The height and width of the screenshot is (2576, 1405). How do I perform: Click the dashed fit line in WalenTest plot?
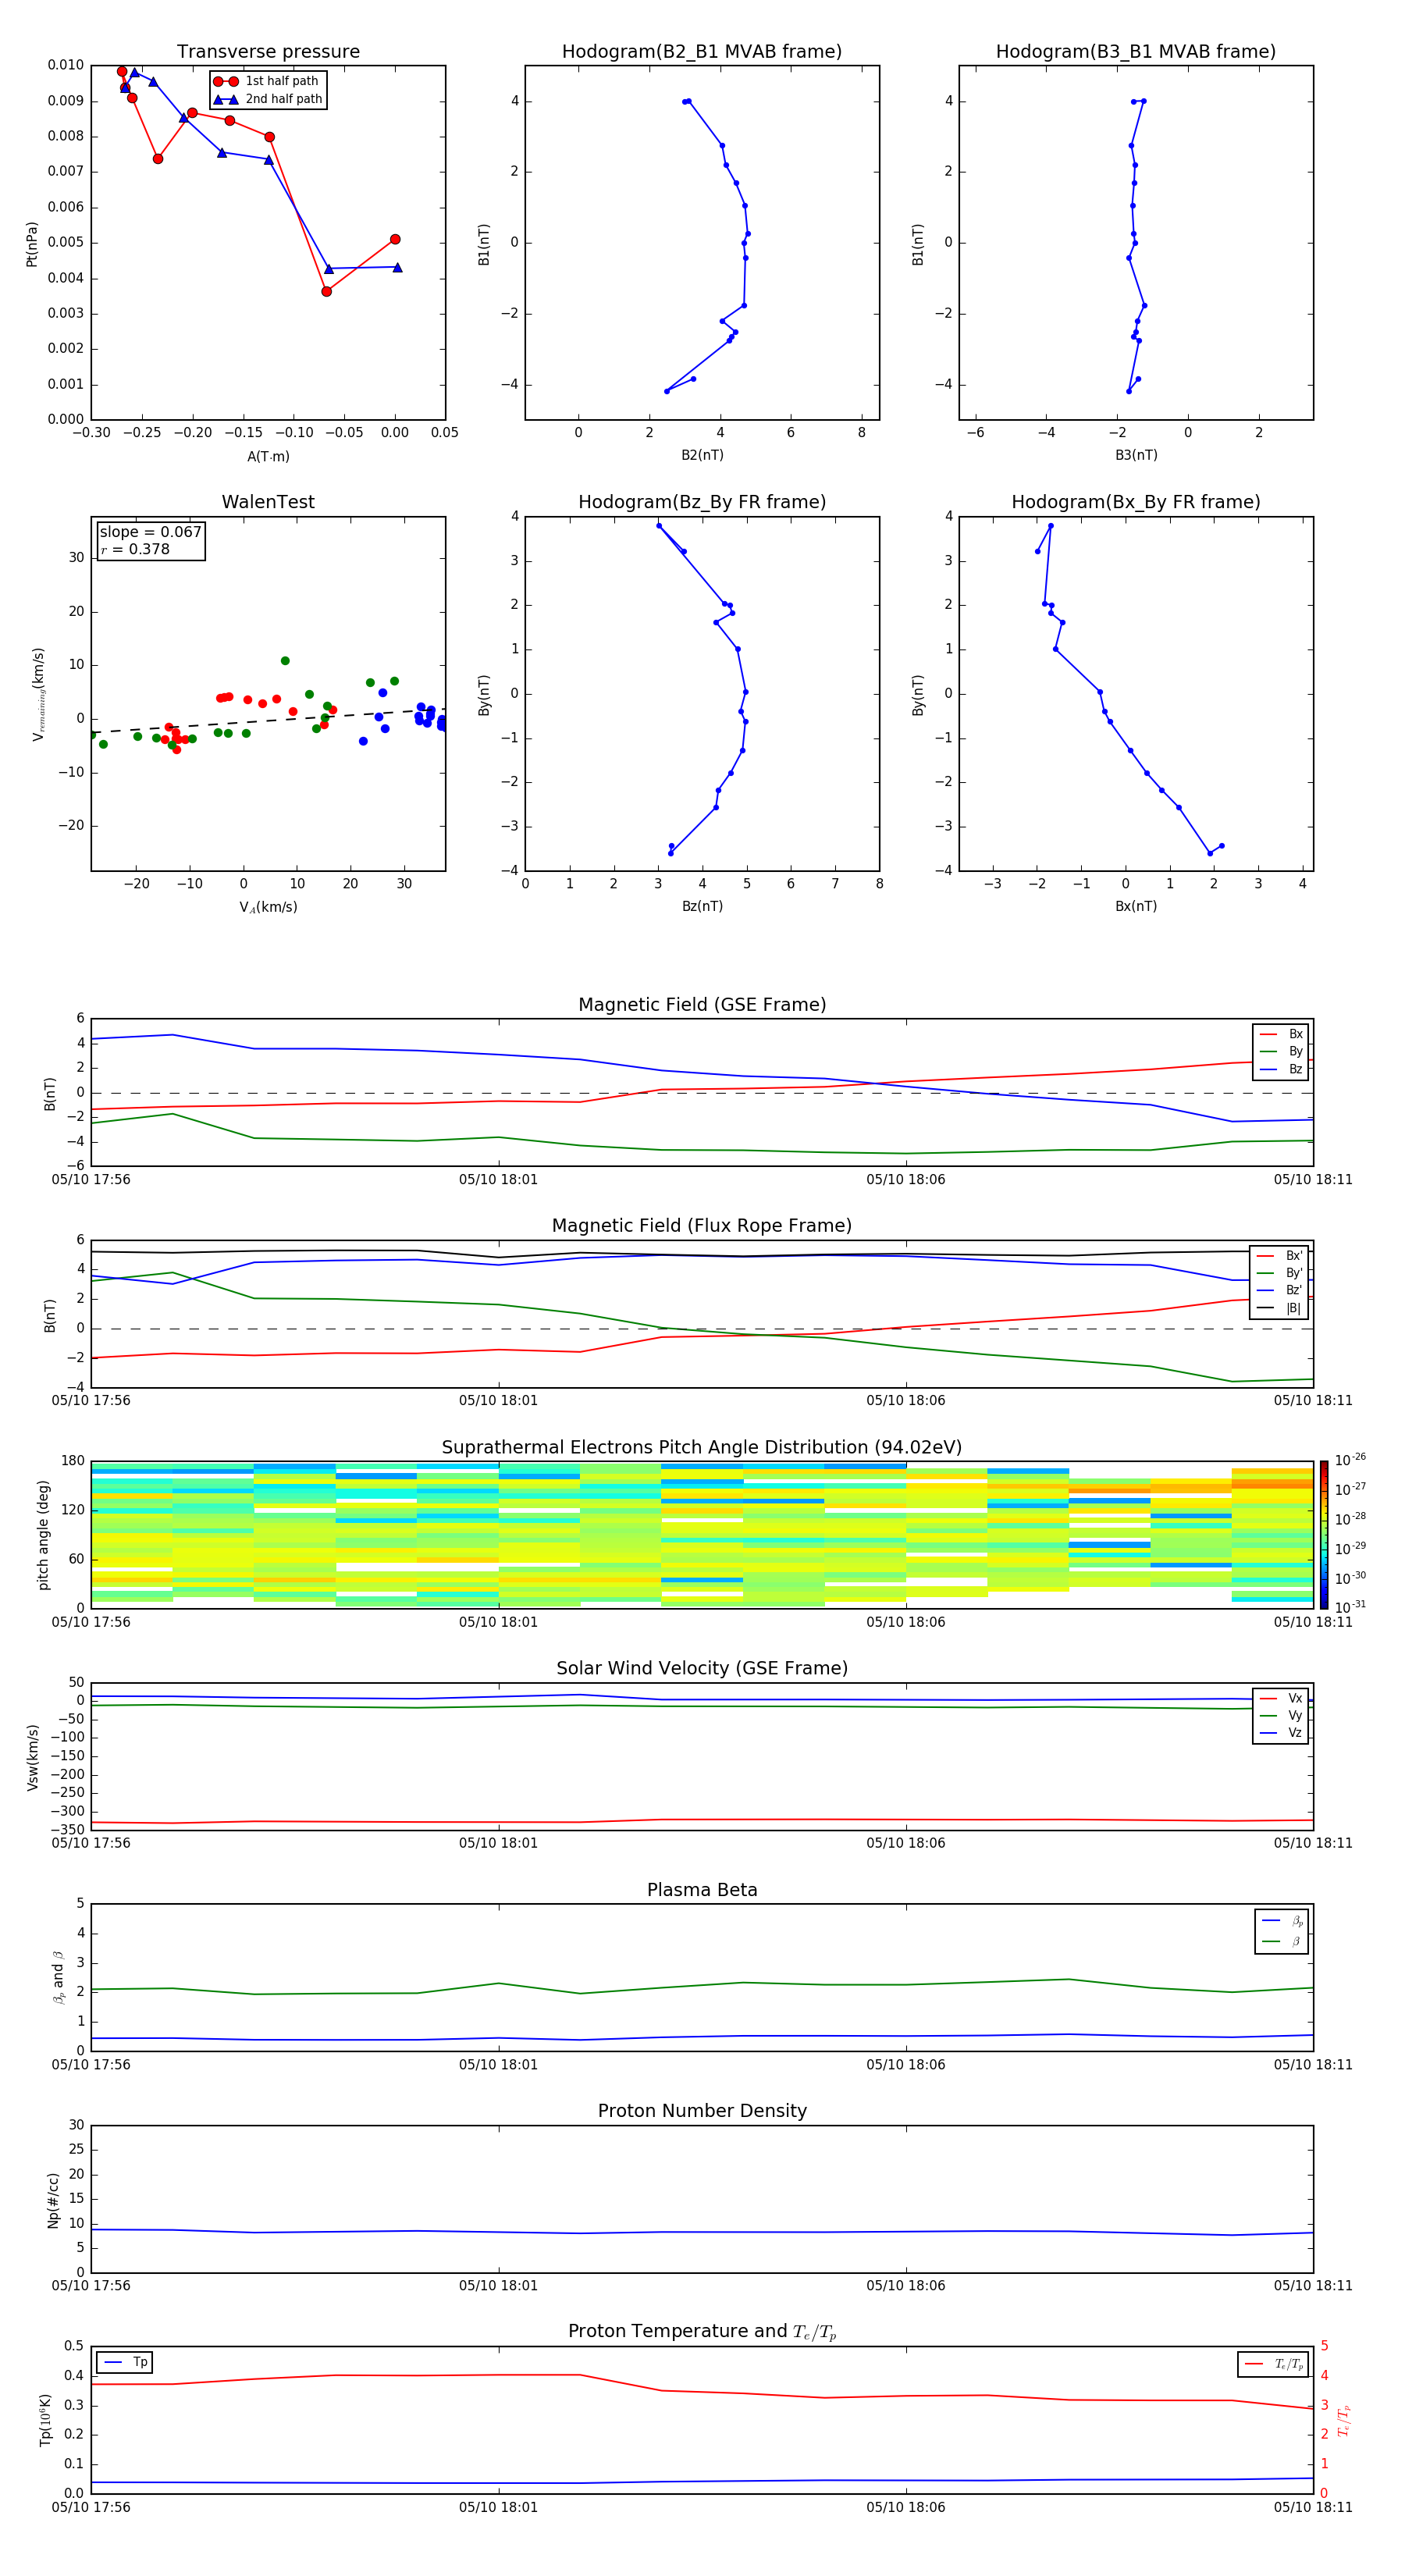coord(268,721)
